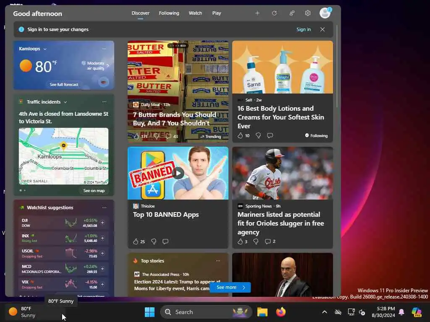
Task: Switch to the Watch tab
Action: 195,13
